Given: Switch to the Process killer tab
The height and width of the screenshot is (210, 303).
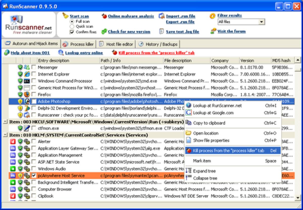Looking at the screenshot, I should point(78,44).
